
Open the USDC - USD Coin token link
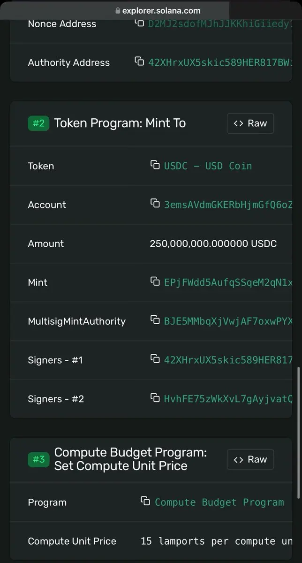[x=208, y=166]
